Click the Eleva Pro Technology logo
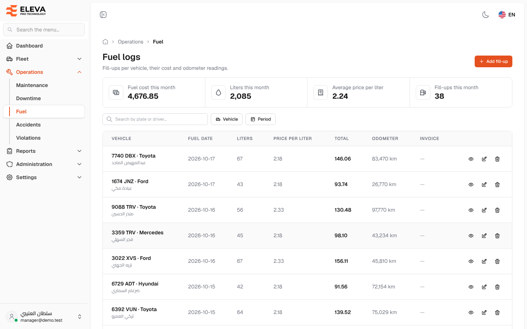Screen dimensions: 527x329 [26, 11]
